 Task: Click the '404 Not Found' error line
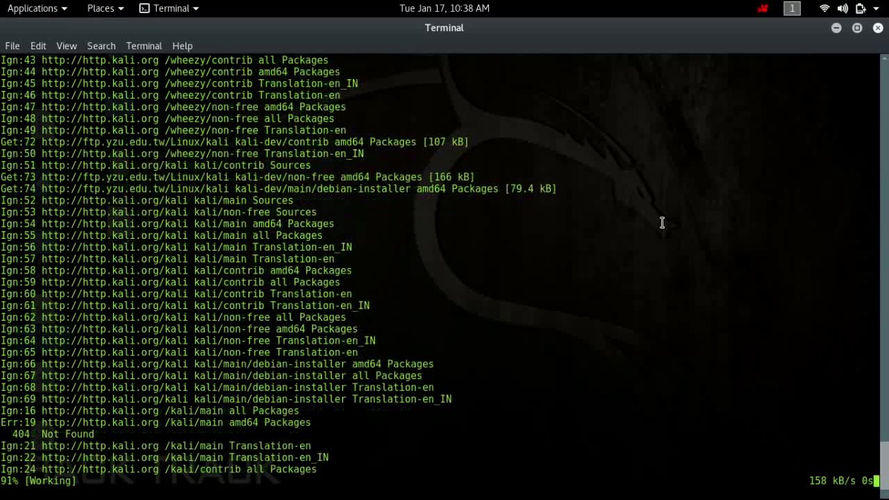(53, 434)
